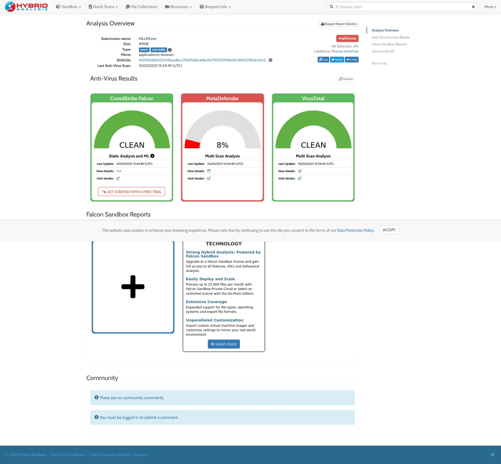This screenshot has width=501, height=464.
Task: Open the Quick Scans dropdown
Action: click(x=103, y=7)
